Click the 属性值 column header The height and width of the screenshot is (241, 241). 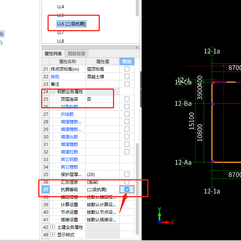103,62
